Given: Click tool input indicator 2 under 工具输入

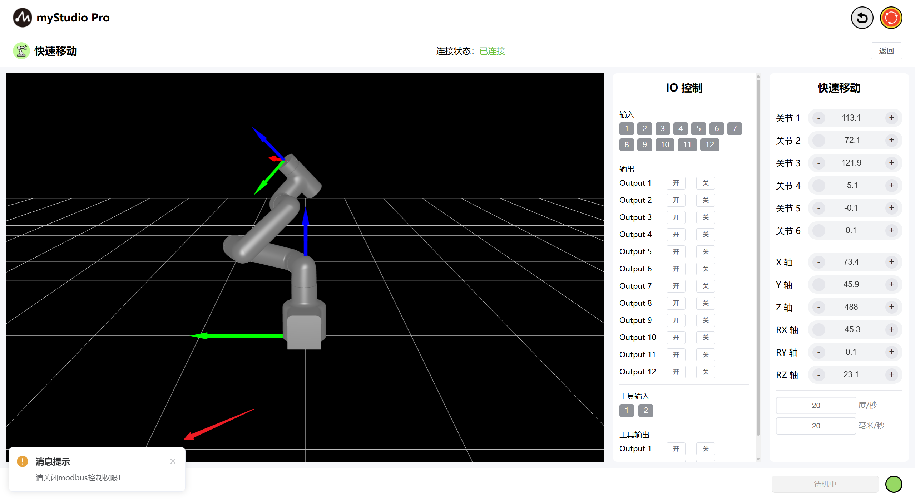Looking at the screenshot, I should [x=646, y=411].
